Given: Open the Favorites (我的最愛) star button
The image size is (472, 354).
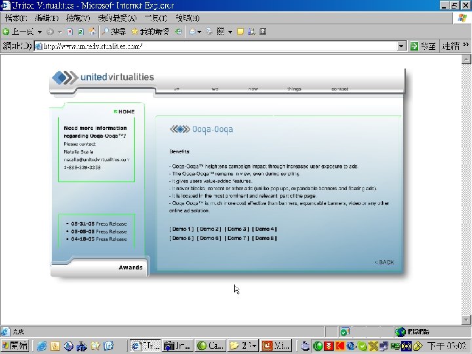Looking at the screenshot, I should point(150,31).
